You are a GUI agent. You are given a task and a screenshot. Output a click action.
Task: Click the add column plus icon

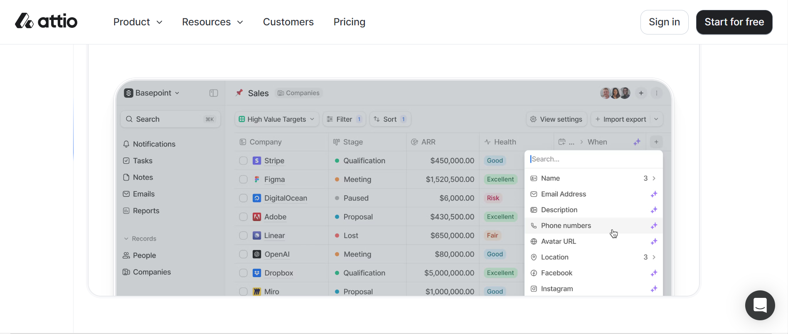(656, 142)
